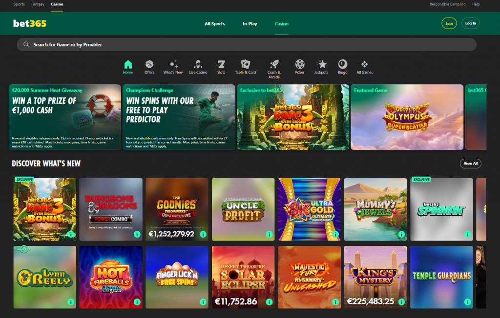Click View All for Discover What's New

pyautogui.click(x=470, y=164)
